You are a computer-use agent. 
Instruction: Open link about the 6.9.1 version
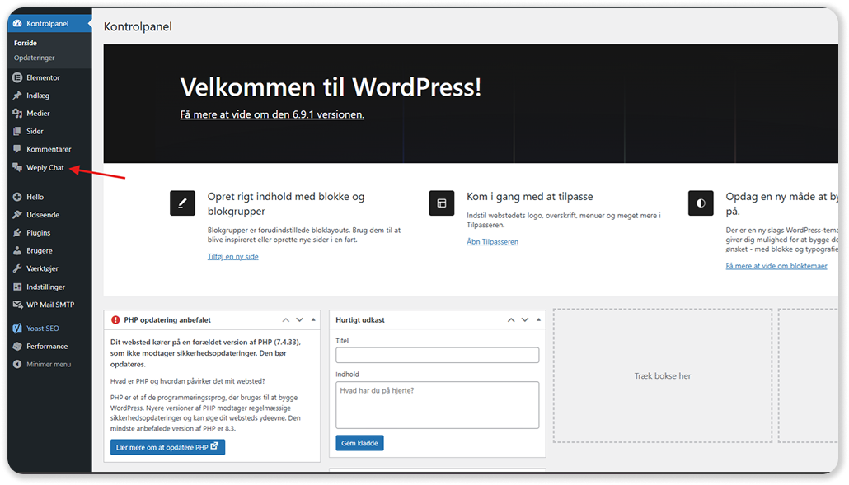coord(272,114)
